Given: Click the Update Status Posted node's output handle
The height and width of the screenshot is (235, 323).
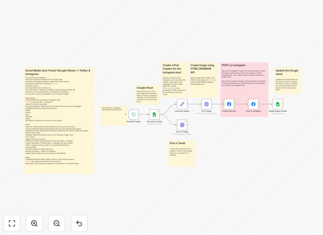Looking at the screenshot, I should [x=283, y=104].
